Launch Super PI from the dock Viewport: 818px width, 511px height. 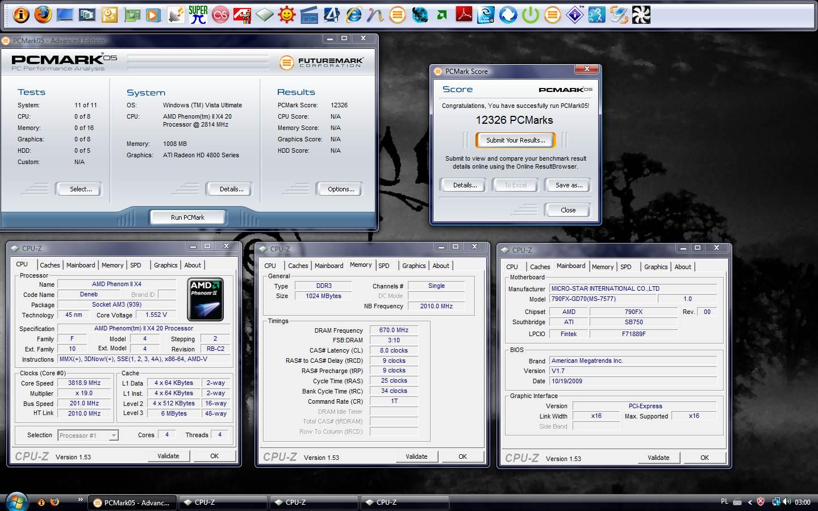pyautogui.click(x=198, y=14)
